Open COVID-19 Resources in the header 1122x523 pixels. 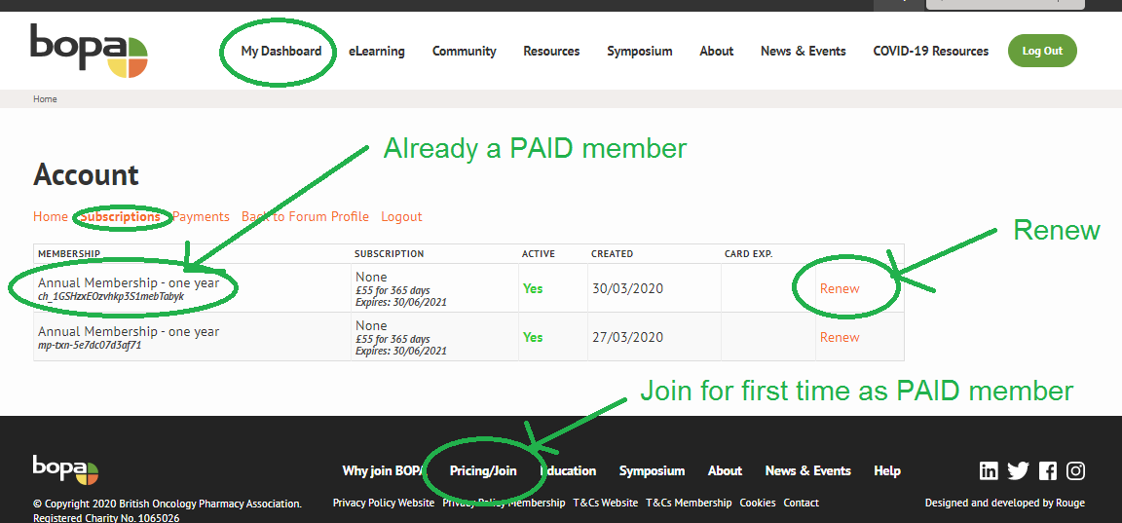pos(930,51)
